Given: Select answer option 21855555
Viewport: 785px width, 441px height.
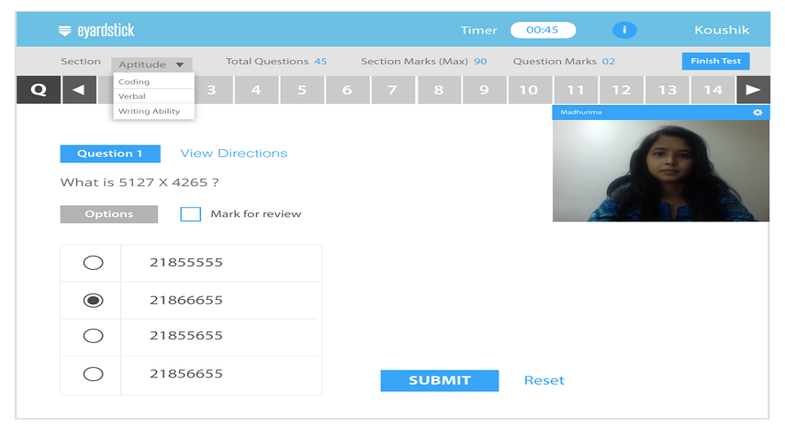Looking at the screenshot, I should 93,263.
